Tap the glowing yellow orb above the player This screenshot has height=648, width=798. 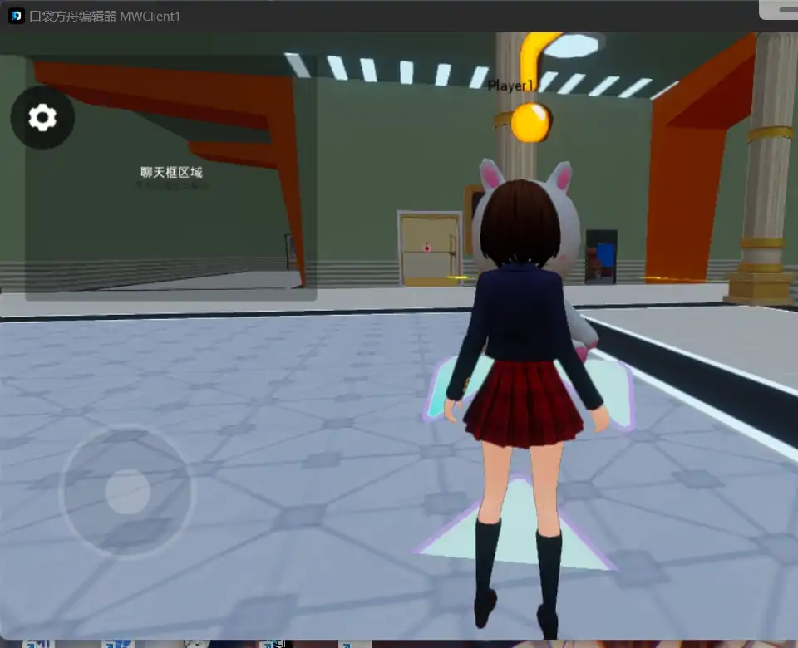click(x=530, y=123)
